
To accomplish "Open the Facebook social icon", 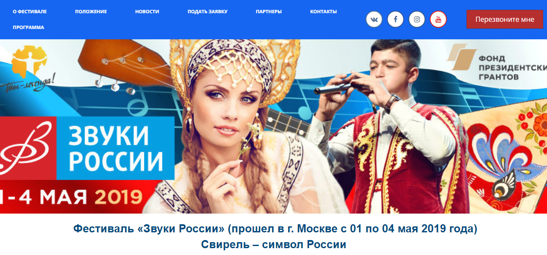I will pos(395,19).
